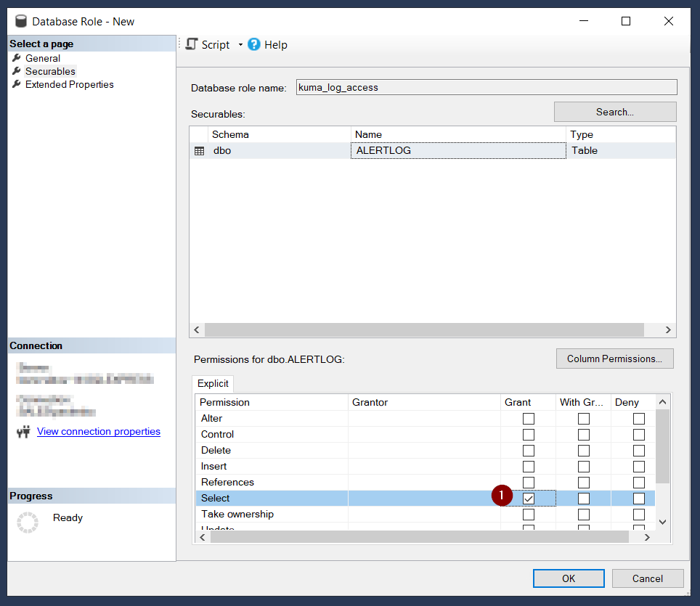This screenshot has width=700, height=606.
Task: Uncheck the Grant checkbox for Select
Action: tap(529, 499)
